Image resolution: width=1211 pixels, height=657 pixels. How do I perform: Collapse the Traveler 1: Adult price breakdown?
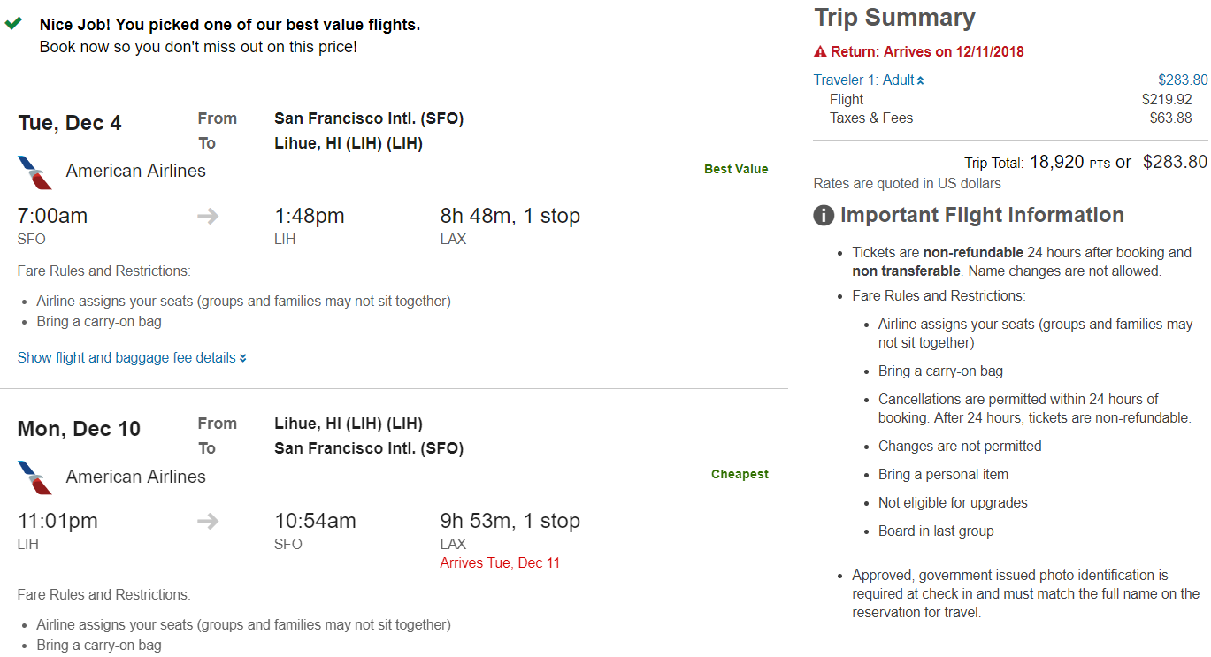864,80
